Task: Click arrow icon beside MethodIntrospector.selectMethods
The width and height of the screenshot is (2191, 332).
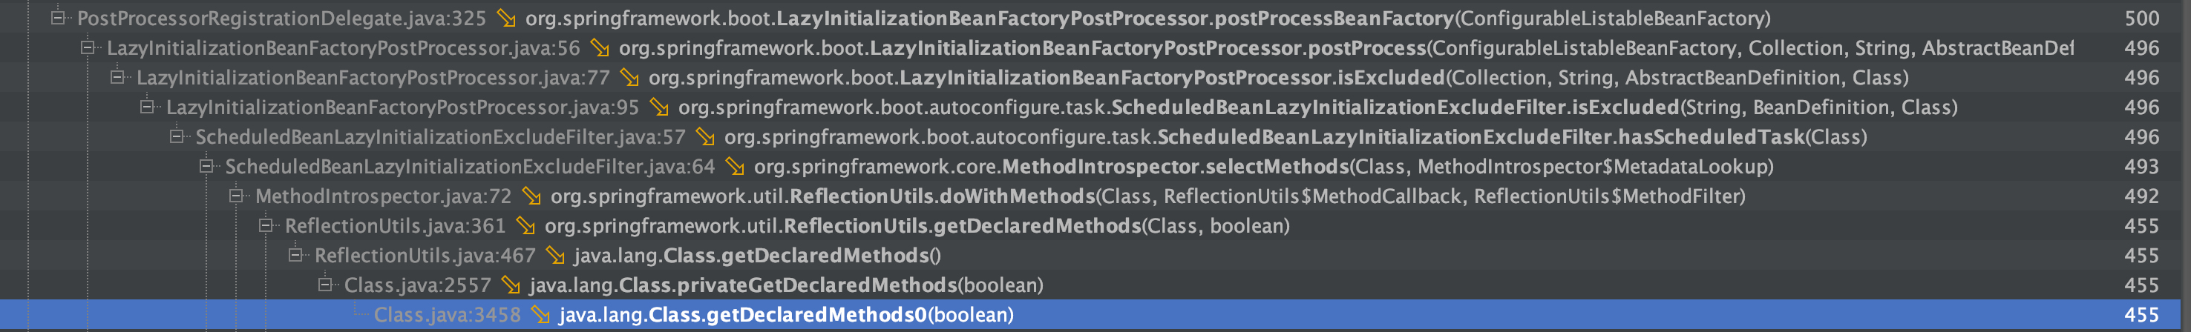Action: (735, 167)
